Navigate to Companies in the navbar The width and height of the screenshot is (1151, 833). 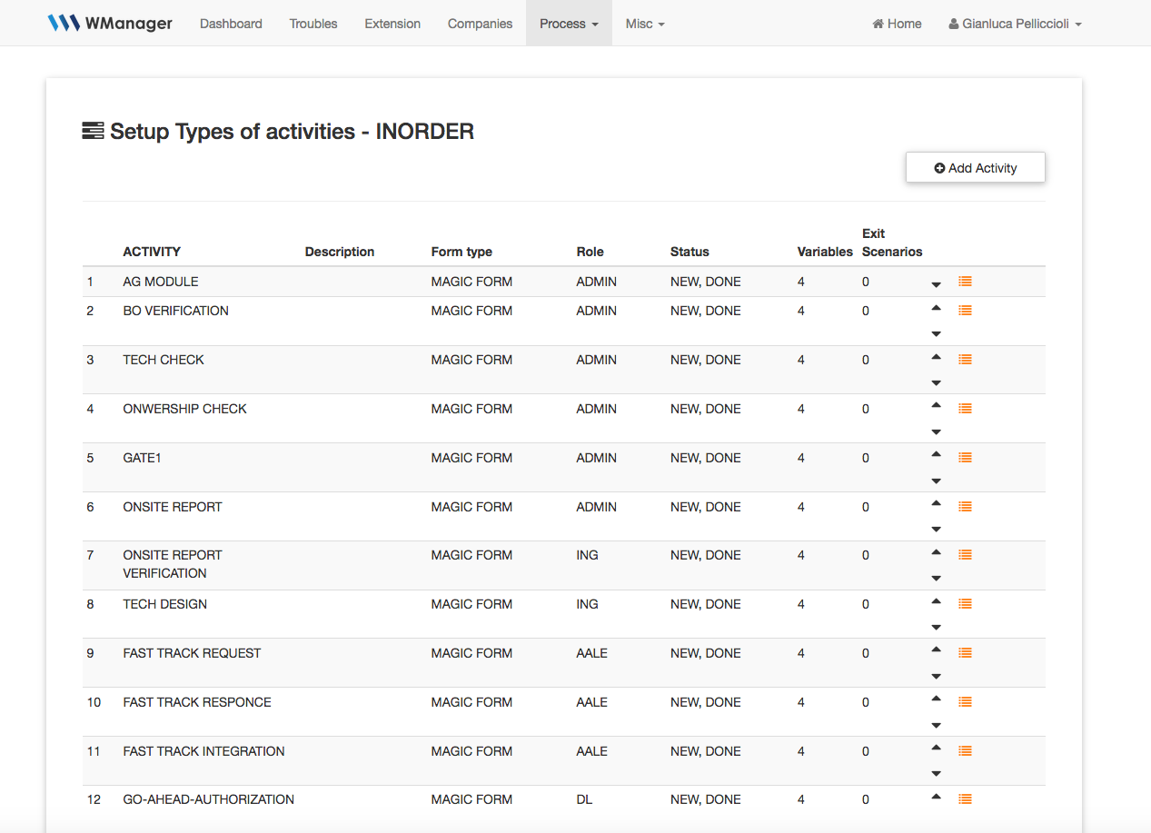pos(480,24)
